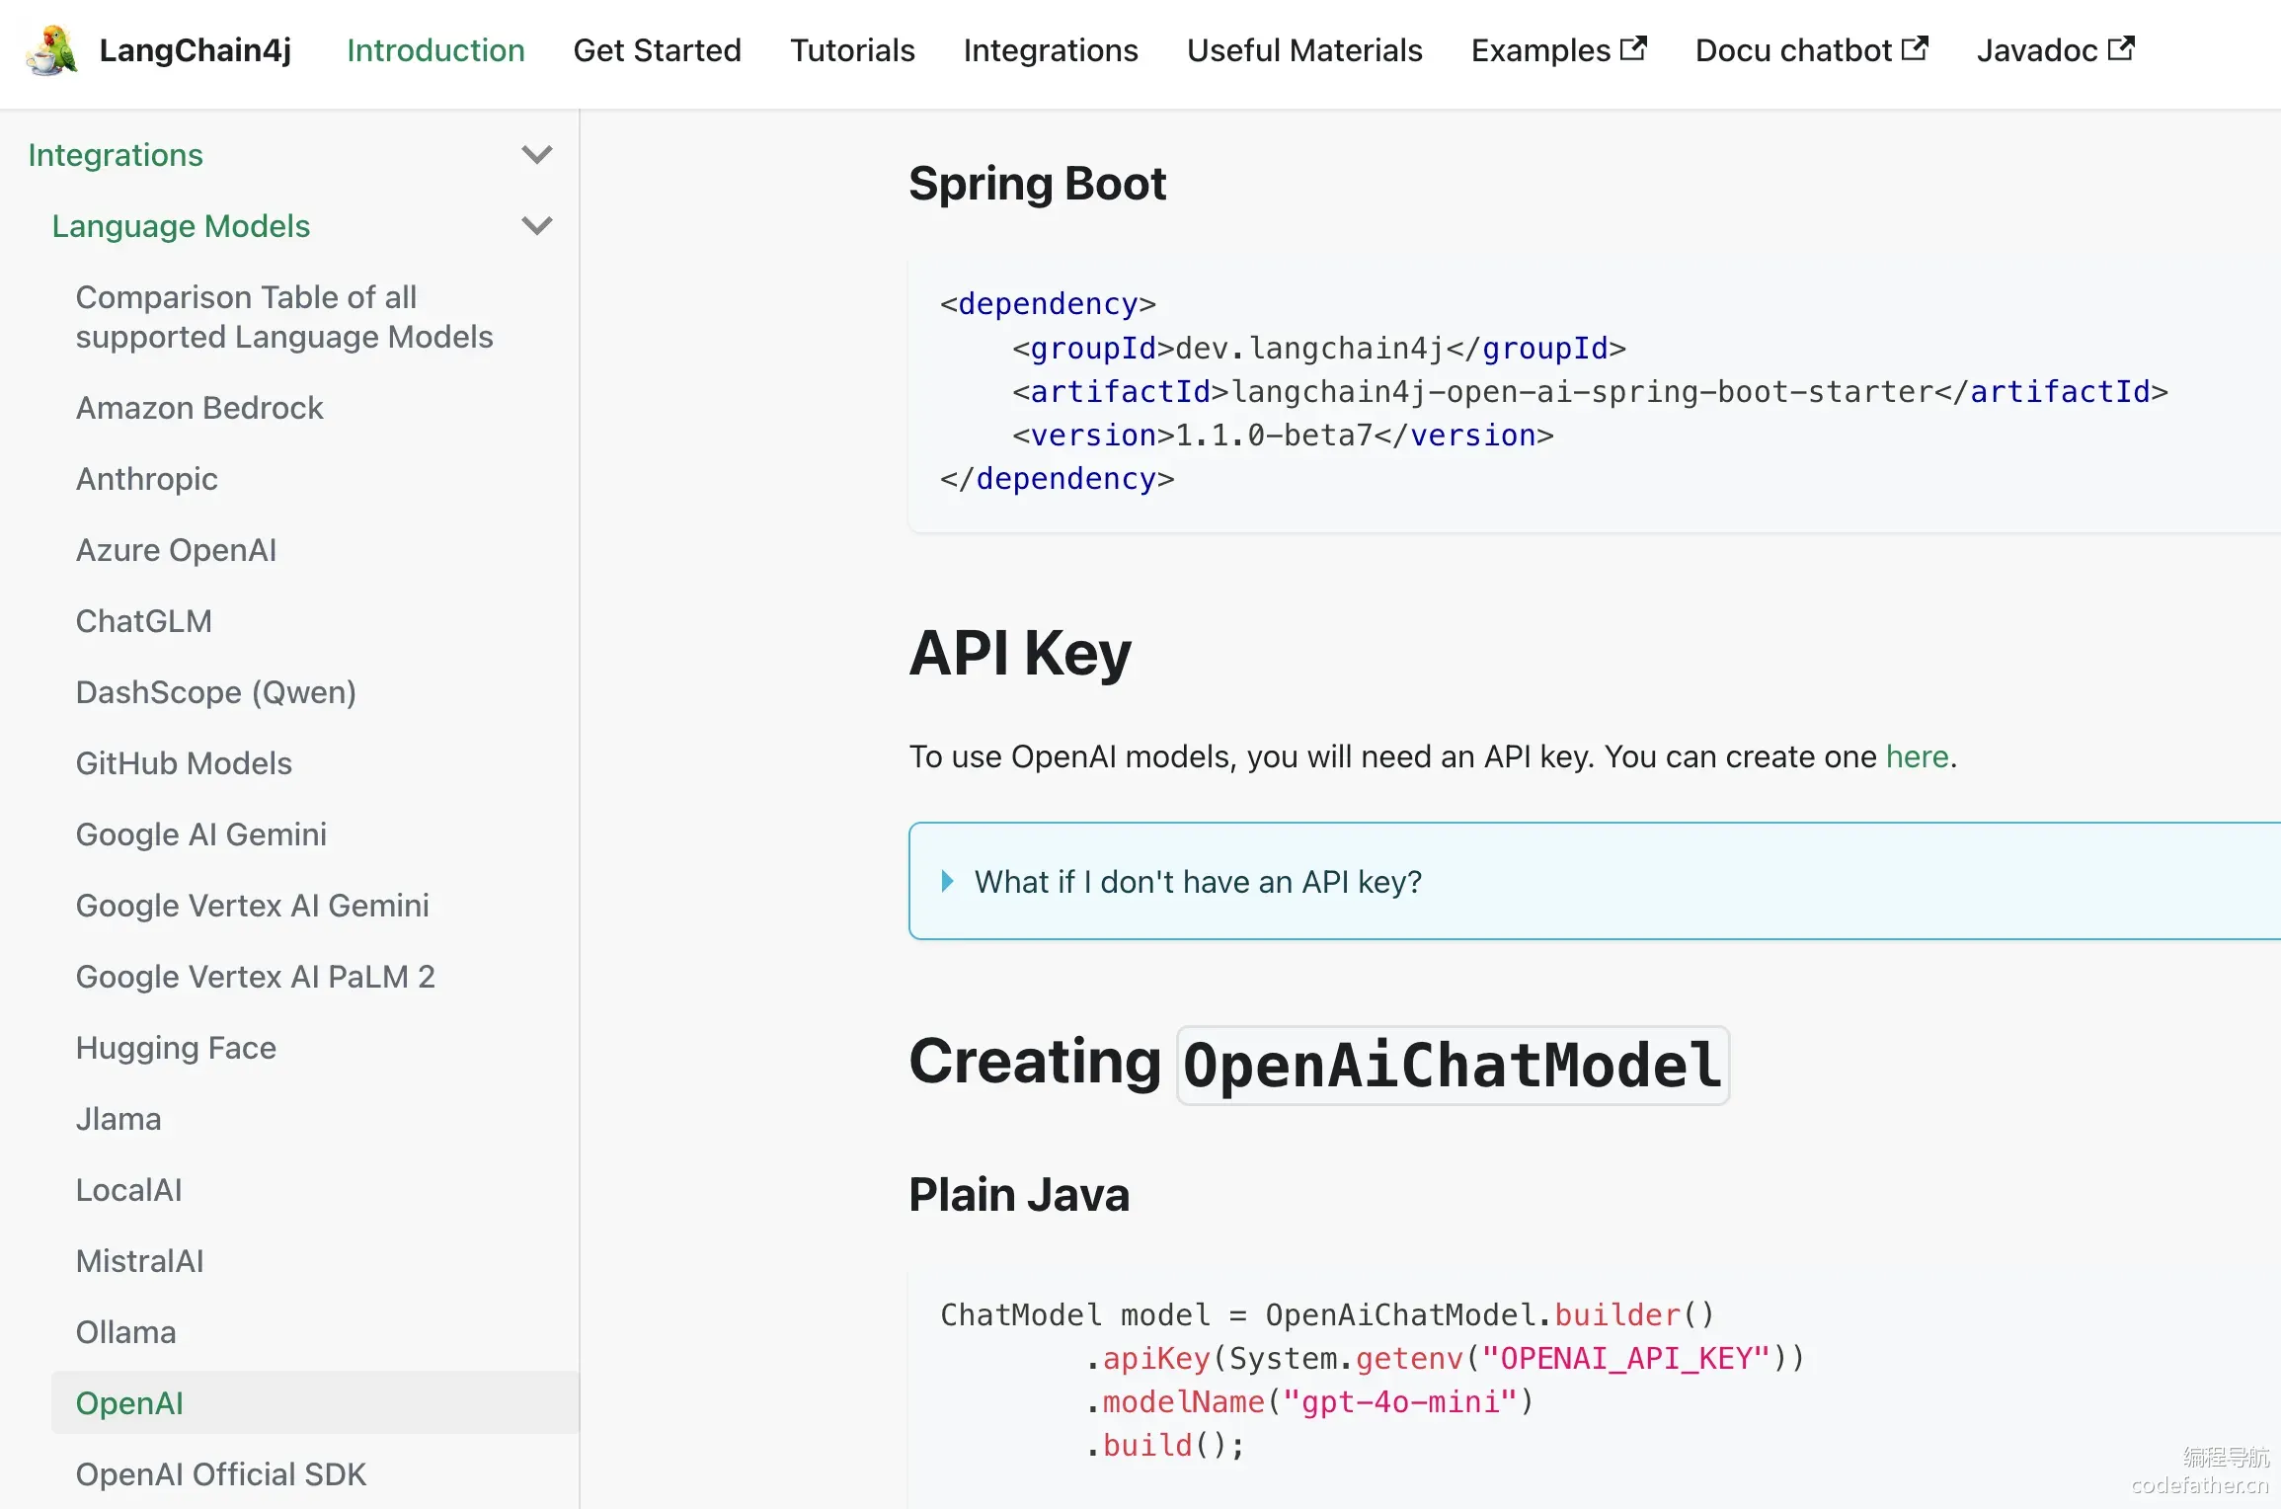Open GitHub Models in the sidebar
The image size is (2281, 1509).
coord(184,763)
